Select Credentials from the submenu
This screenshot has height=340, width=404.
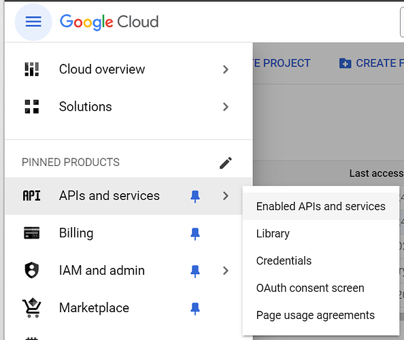(321, 260)
